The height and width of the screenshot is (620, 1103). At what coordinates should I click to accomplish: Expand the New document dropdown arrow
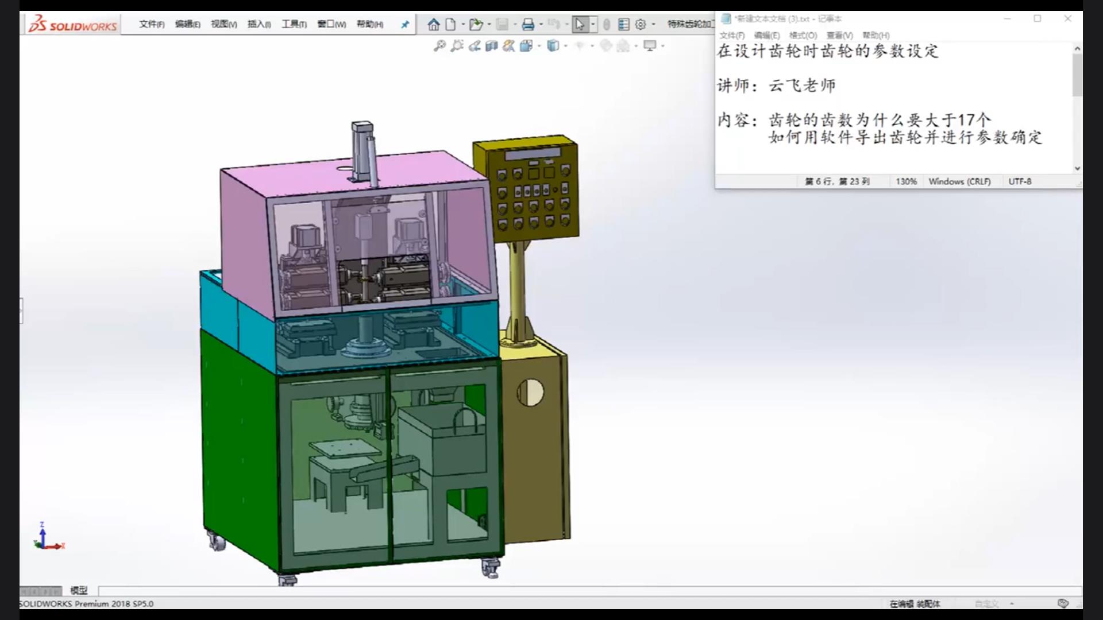pos(463,24)
